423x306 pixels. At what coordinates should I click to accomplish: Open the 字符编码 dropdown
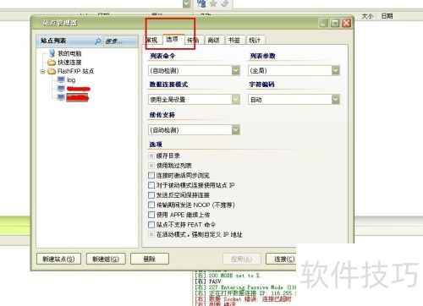336,99
